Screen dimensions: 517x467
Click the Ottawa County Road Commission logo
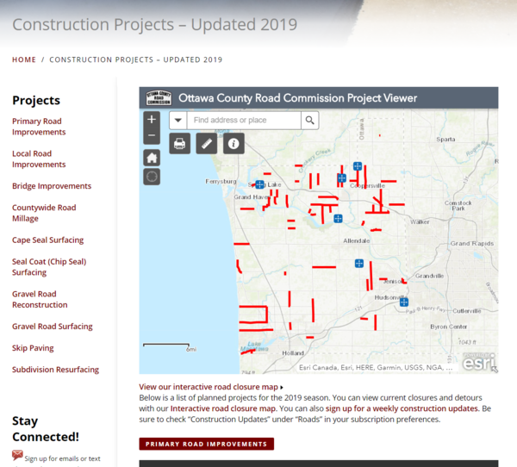pyautogui.click(x=159, y=98)
